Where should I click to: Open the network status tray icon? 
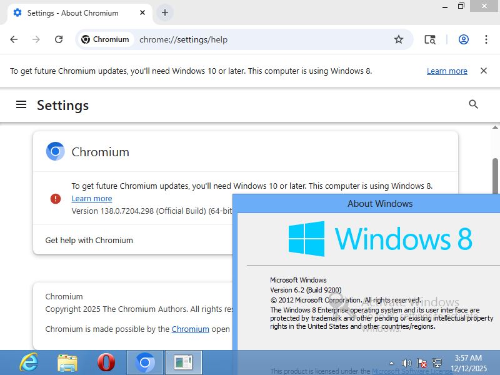(437, 362)
